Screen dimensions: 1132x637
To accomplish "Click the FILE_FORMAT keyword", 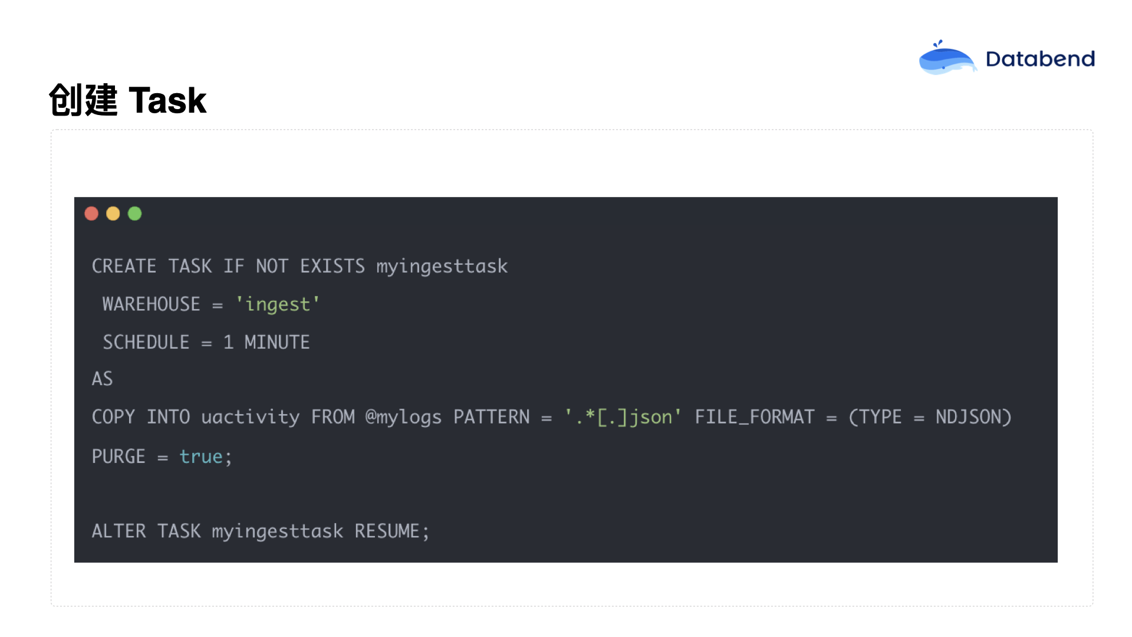I will click(x=755, y=417).
